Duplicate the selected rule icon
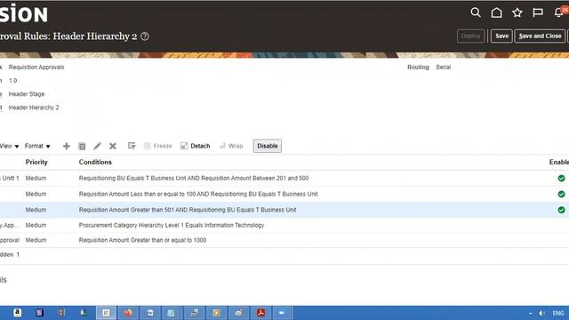 82,146
